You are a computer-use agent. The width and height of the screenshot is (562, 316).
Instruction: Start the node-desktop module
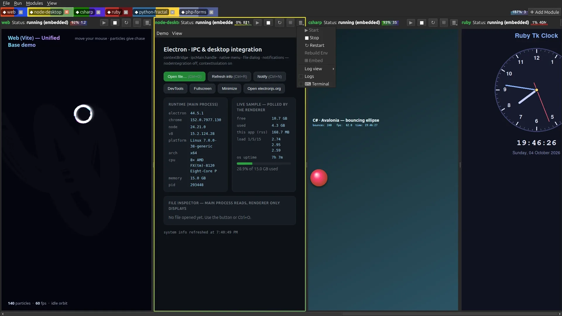click(x=257, y=23)
